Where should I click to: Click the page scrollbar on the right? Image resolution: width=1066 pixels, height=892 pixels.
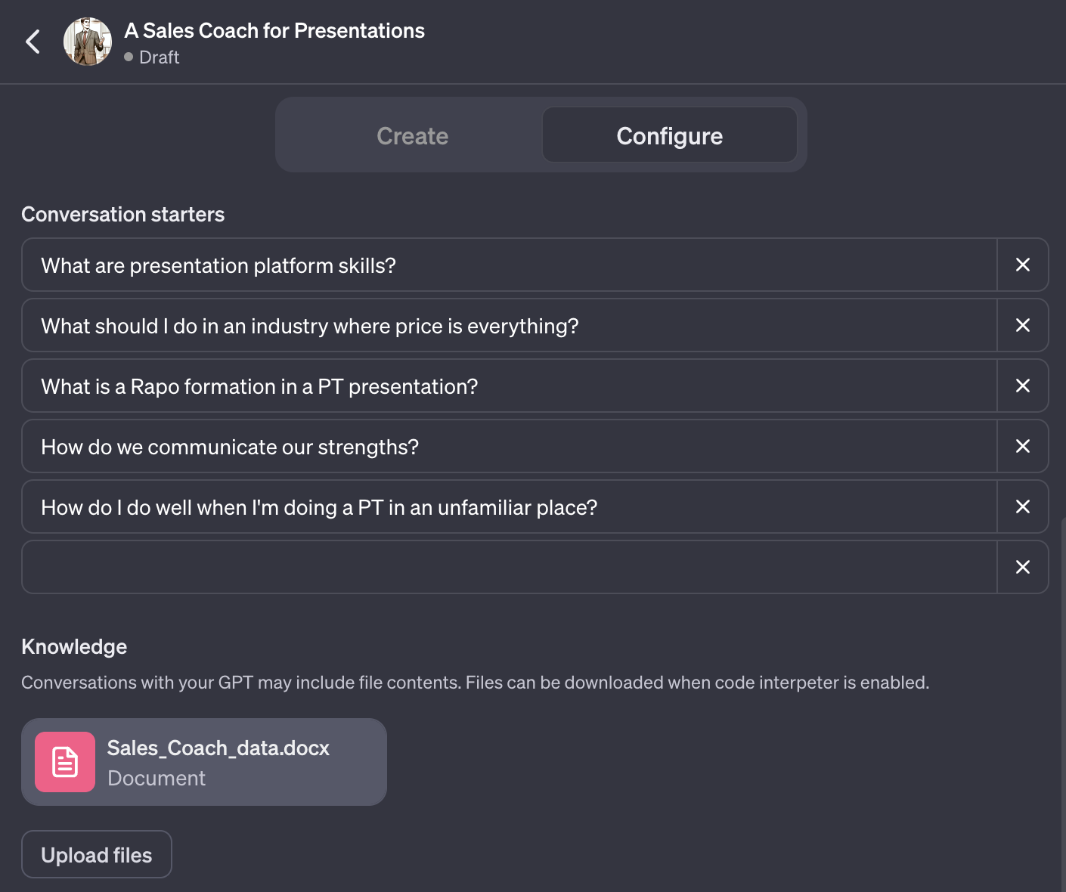pos(1062,703)
